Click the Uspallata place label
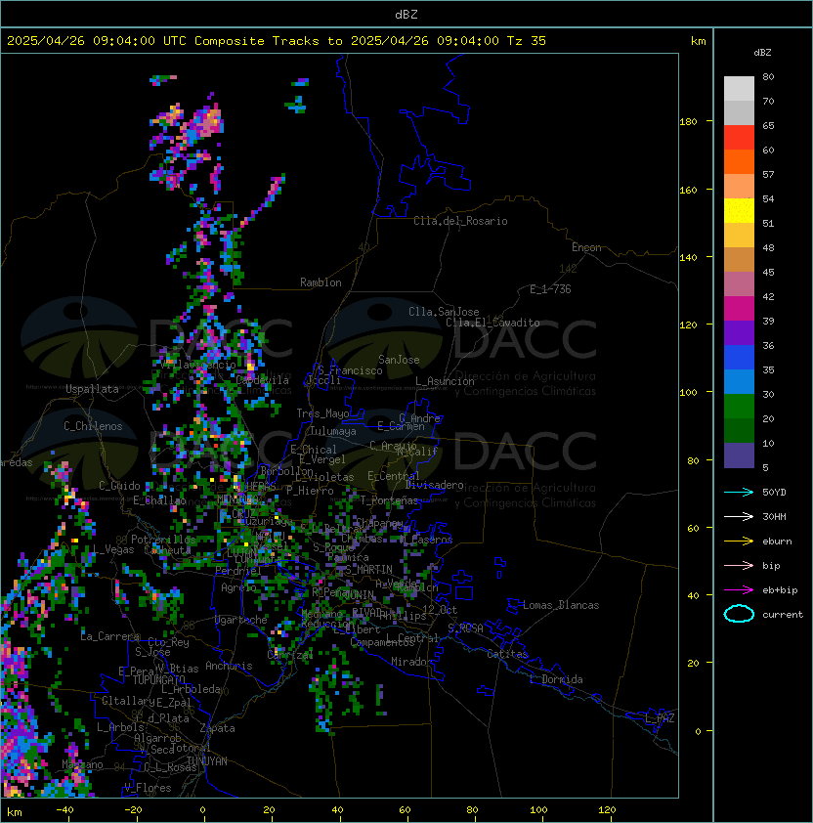 click(92, 389)
